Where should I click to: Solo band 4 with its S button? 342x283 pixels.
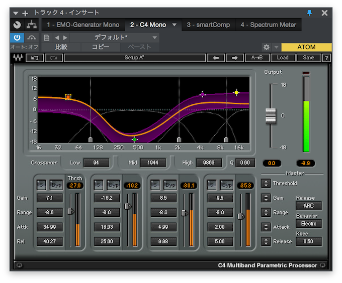pos(212,185)
